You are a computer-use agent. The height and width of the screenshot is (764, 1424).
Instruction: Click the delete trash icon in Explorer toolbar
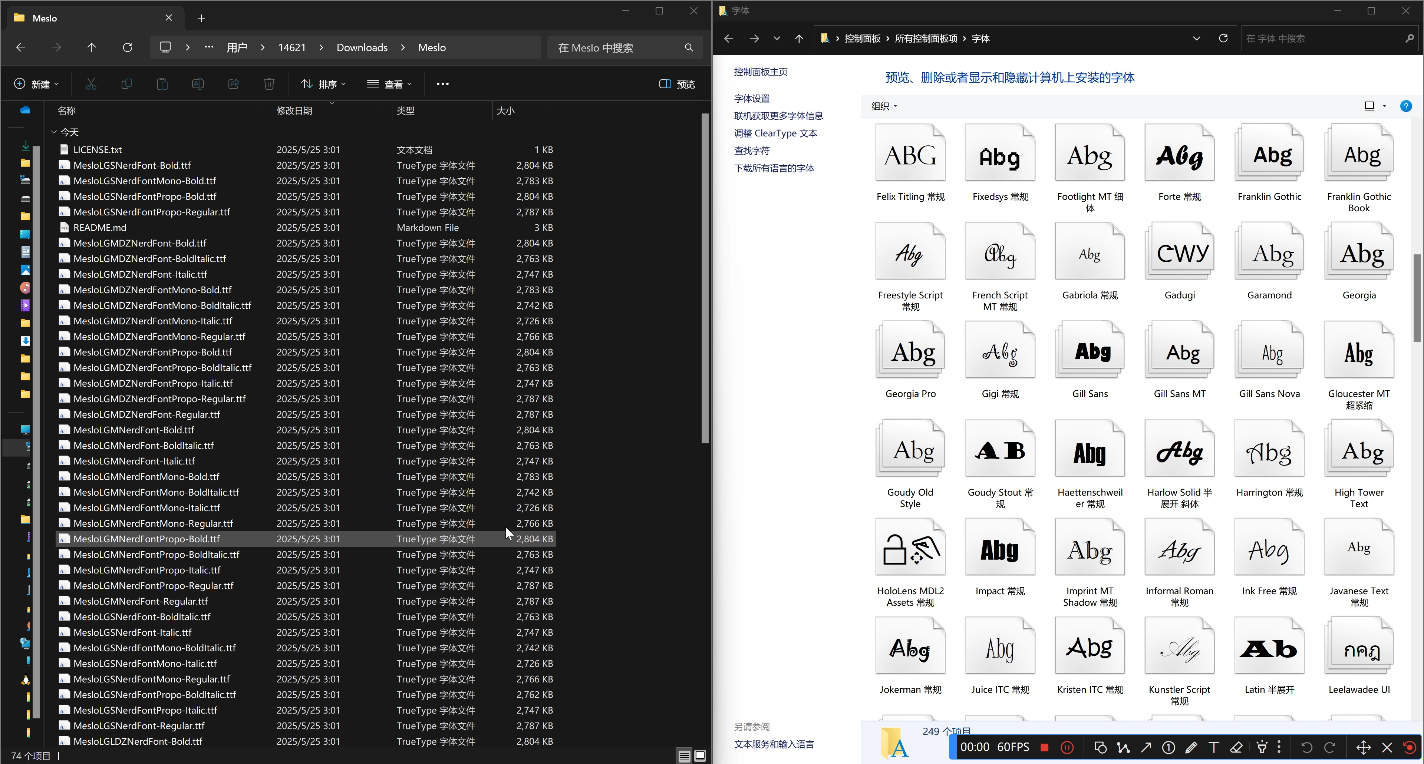pos(268,84)
